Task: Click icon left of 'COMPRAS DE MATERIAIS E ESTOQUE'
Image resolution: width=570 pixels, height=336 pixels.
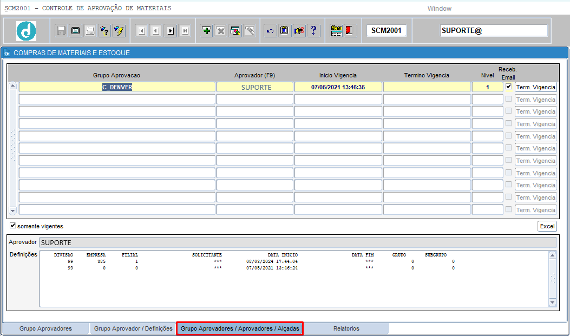Action: pos(7,53)
